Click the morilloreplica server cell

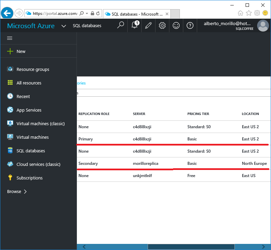[x=146, y=164]
